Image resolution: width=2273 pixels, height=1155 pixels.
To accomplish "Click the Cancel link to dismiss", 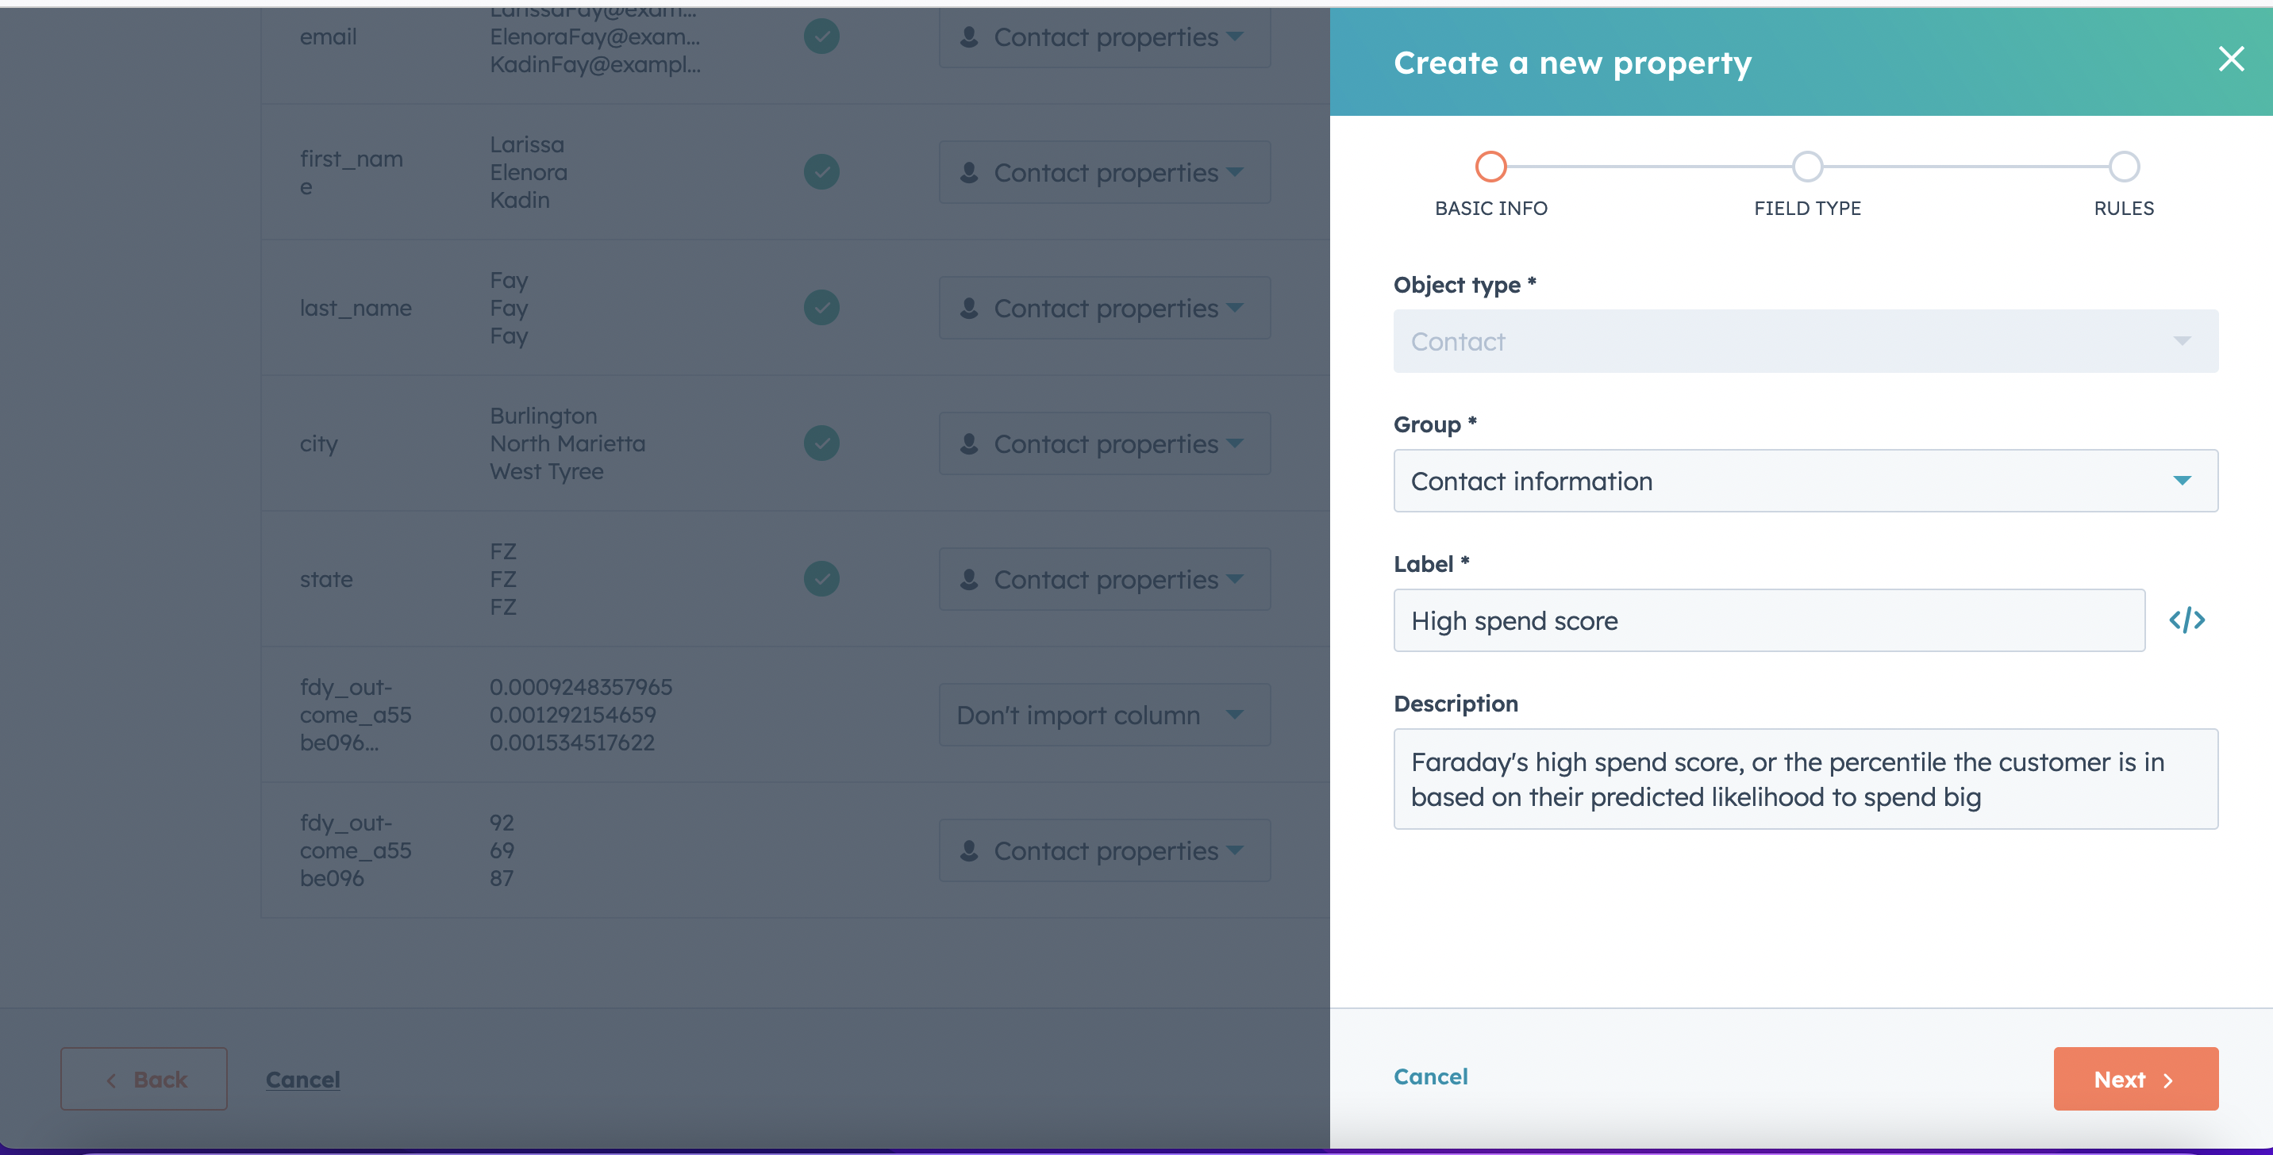I will coord(1430,1077).
